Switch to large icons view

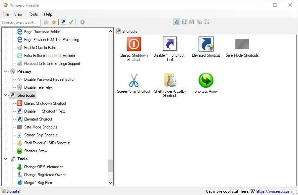176,22
